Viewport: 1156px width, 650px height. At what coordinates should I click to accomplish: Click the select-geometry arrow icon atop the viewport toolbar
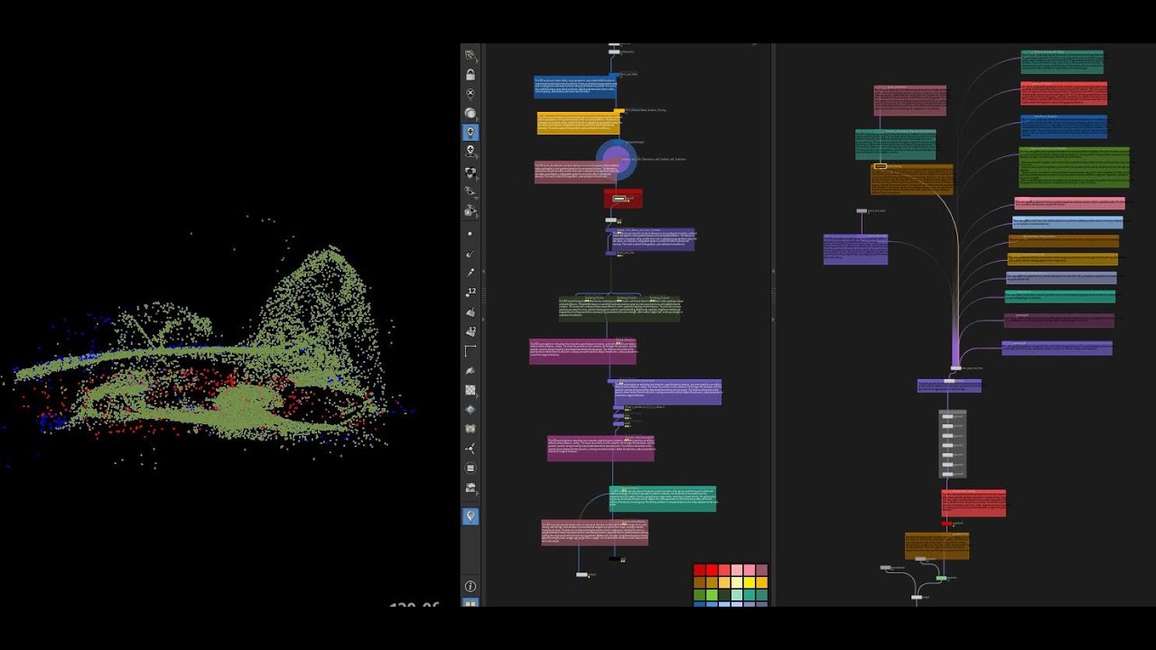471,55
